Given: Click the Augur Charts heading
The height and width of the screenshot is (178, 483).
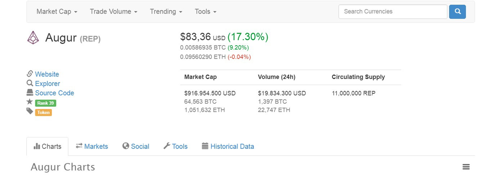Looking at the screenshot, I should point(63,167).
